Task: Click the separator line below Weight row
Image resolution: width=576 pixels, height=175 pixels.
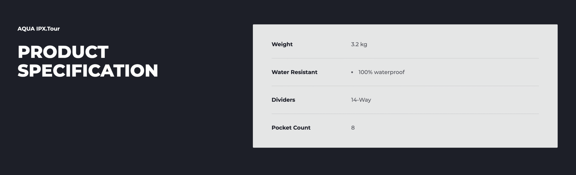Action: (x=405, y=58)
